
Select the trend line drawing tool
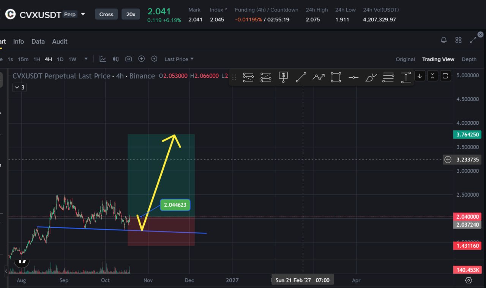pyautogui.click(x=301, y=77)
